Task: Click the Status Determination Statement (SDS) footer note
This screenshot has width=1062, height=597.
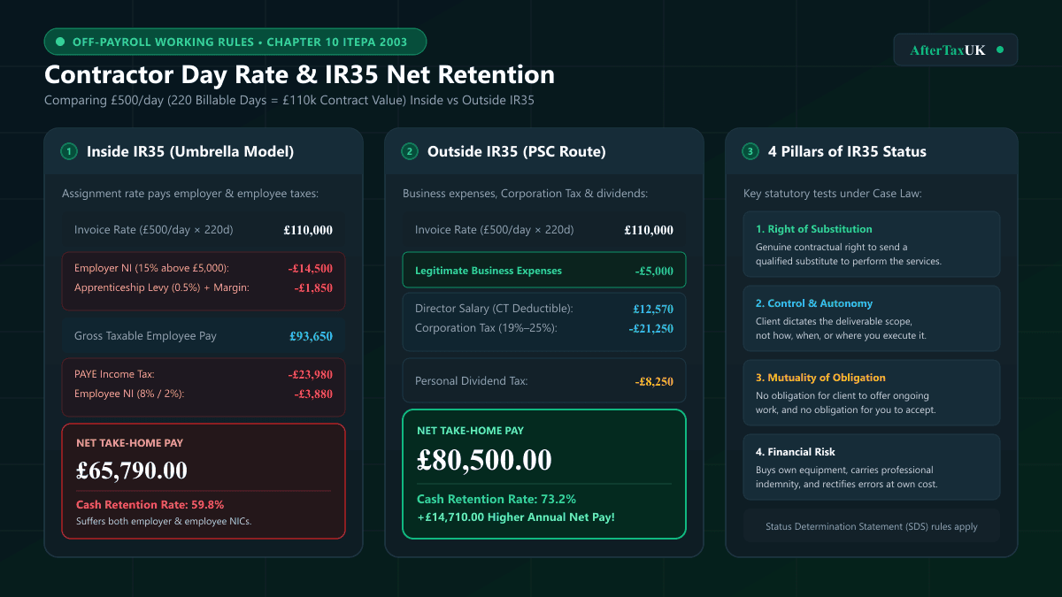Action: click(872, 526)
